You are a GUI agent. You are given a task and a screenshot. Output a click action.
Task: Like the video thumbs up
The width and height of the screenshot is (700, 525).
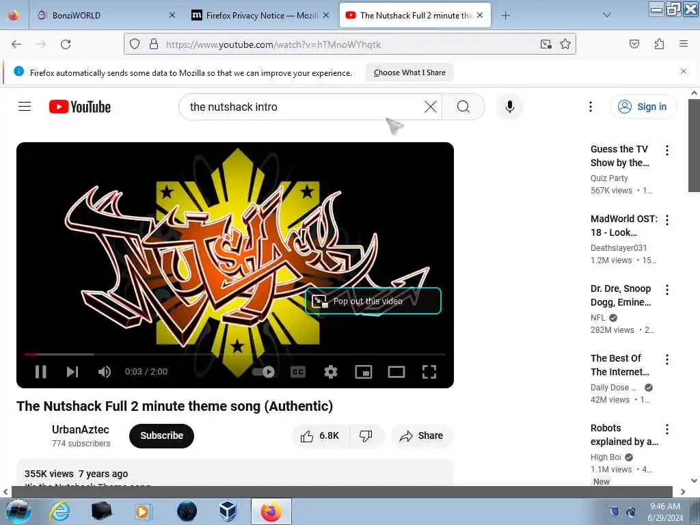point(320,435)
